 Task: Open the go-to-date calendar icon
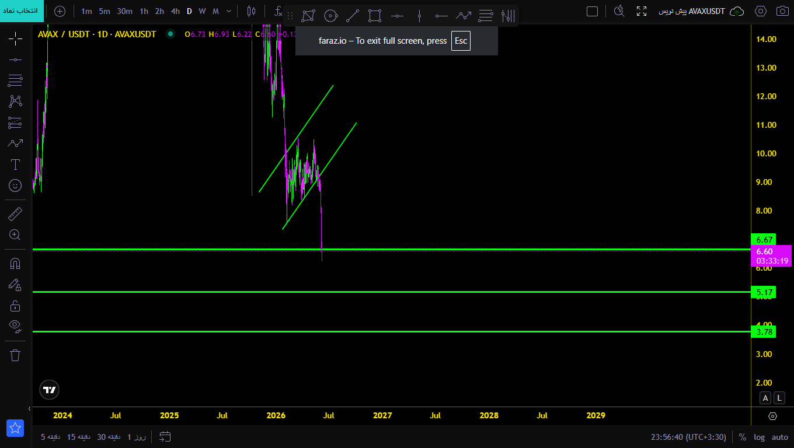tap(165, 436)
